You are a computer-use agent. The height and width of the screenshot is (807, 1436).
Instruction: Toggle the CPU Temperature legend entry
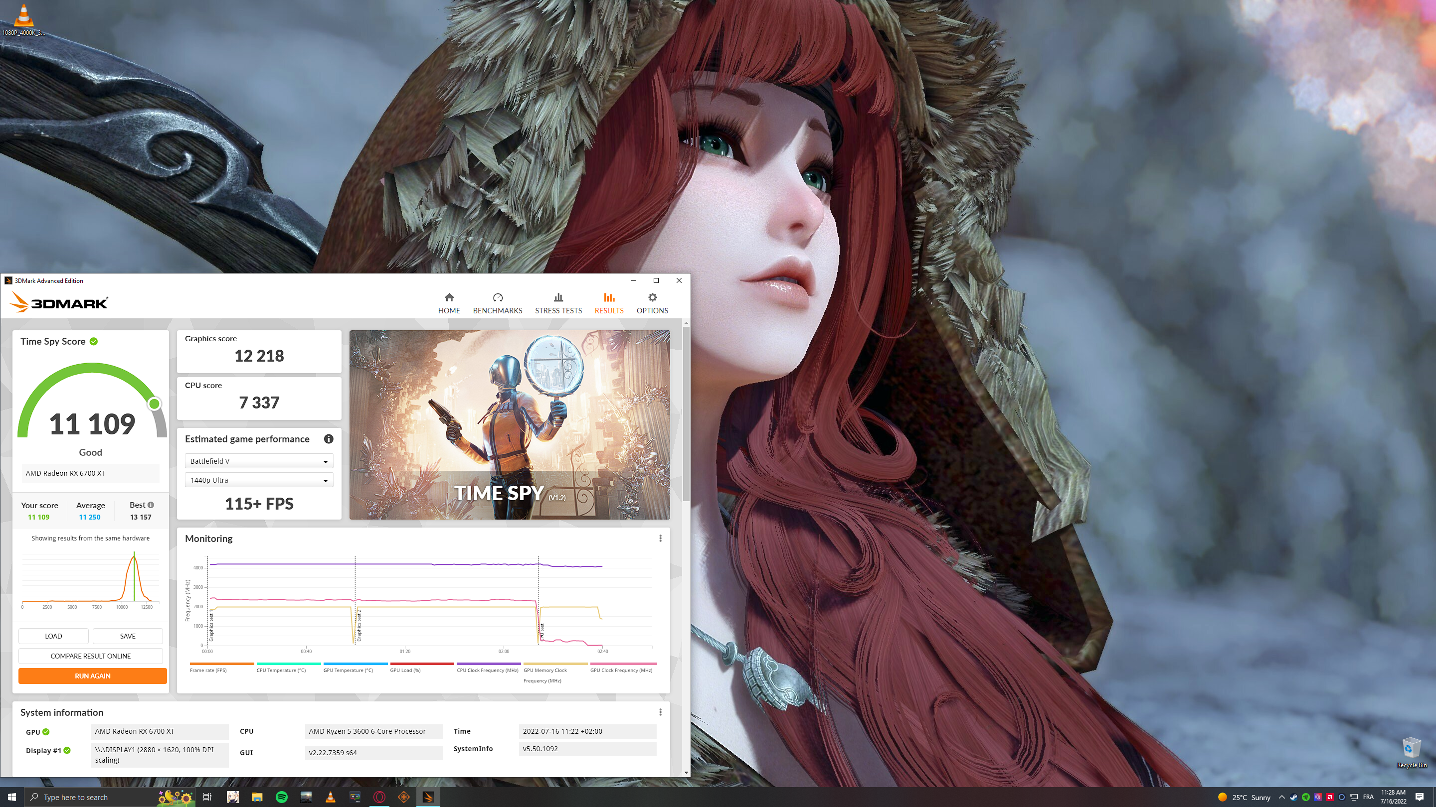coord(288,667)
